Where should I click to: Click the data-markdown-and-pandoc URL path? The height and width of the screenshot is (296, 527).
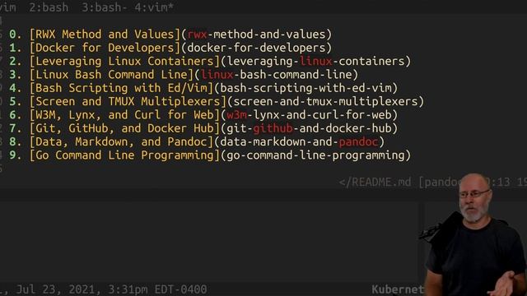click(299, 141)
